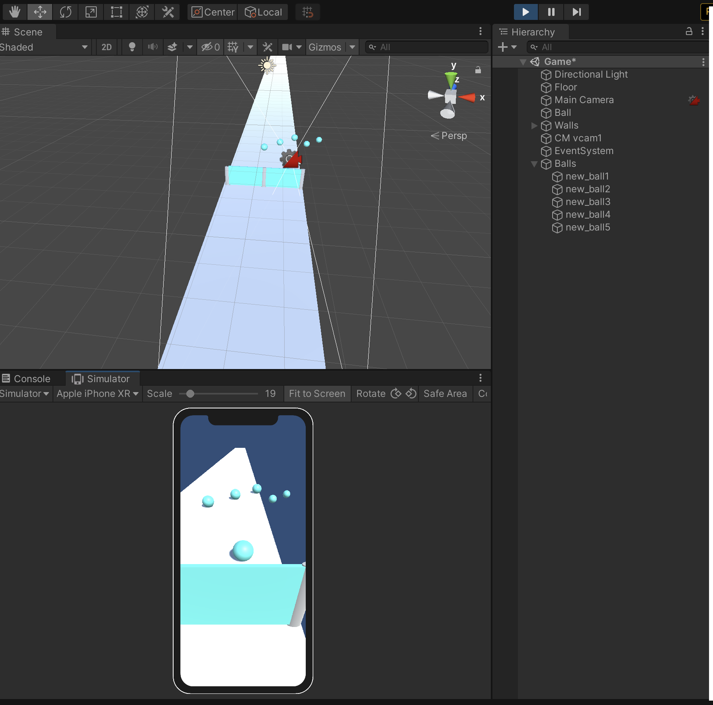Open scene effects dropdown arrow
Viewport: 713px width, 705px height.
tap(190, 47)
